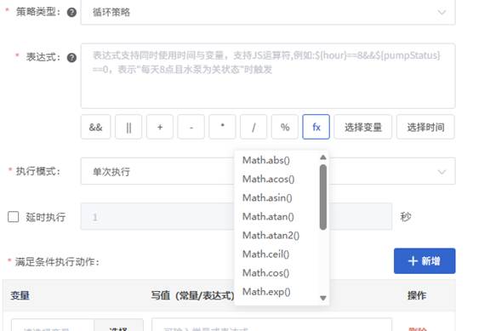Click the 选择变量 button
Image resolution: width=490 pixels, height=331 pixels.
(x=362, y=127)
